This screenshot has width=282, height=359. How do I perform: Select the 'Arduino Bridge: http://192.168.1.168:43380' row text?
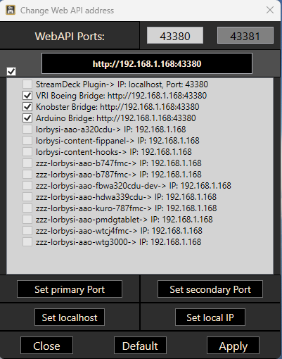pos(116,118)
